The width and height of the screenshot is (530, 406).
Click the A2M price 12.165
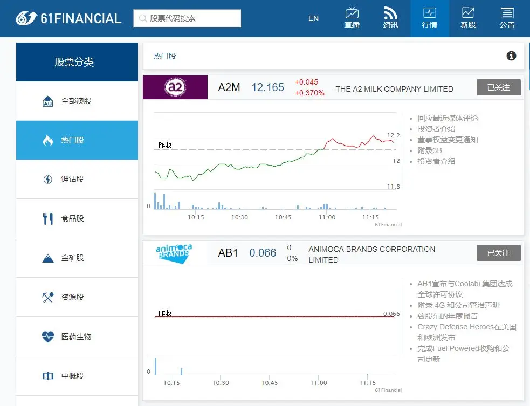click(x=267, y=87)
